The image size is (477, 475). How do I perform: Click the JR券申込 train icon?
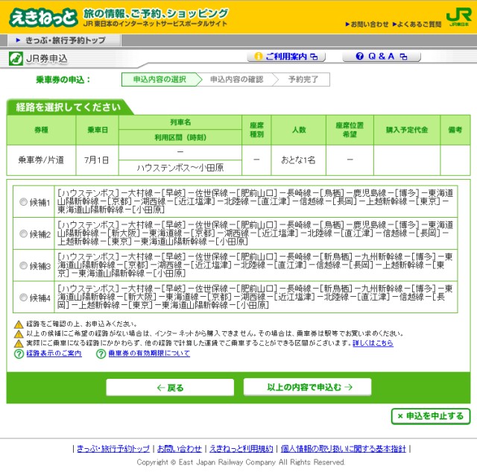pyautogui.click(x=16, y=58)
